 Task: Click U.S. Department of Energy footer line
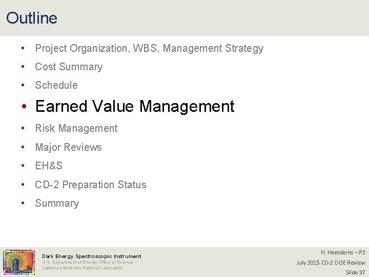88,262
